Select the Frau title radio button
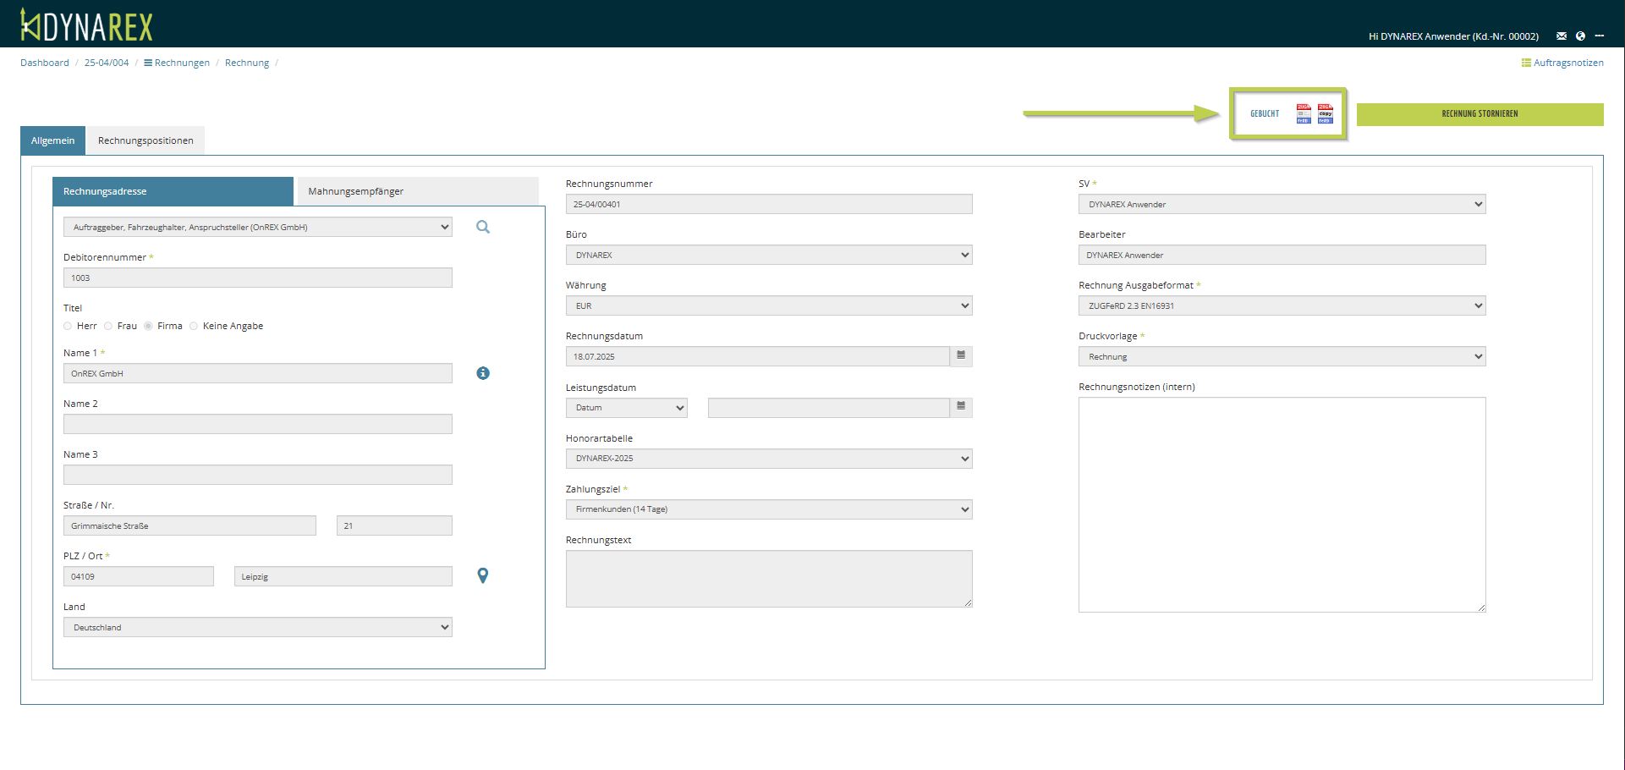This screenshot has width=1625, height=770. (108, 326)
